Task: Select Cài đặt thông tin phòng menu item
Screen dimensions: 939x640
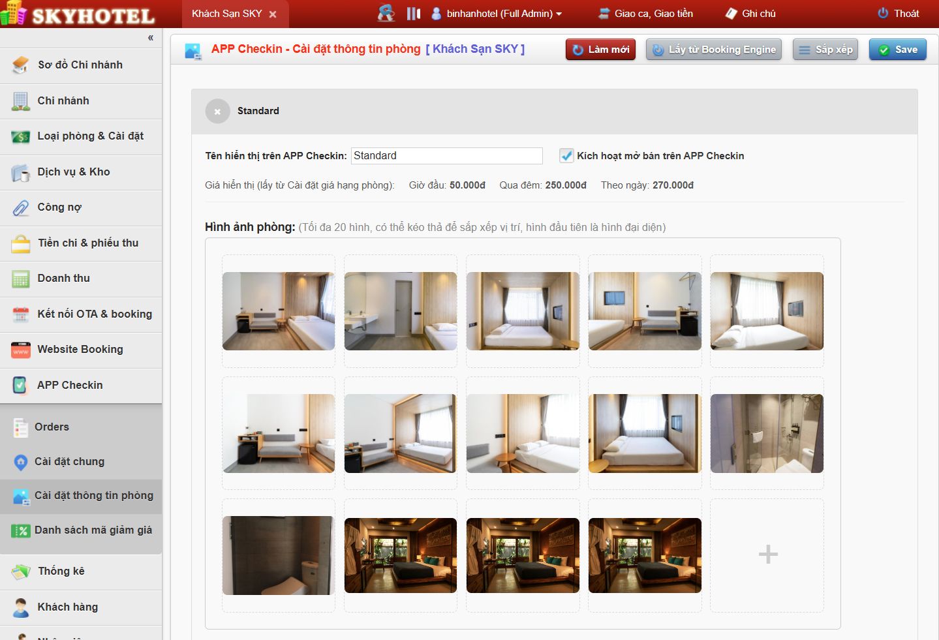Action: click(81, 496)
